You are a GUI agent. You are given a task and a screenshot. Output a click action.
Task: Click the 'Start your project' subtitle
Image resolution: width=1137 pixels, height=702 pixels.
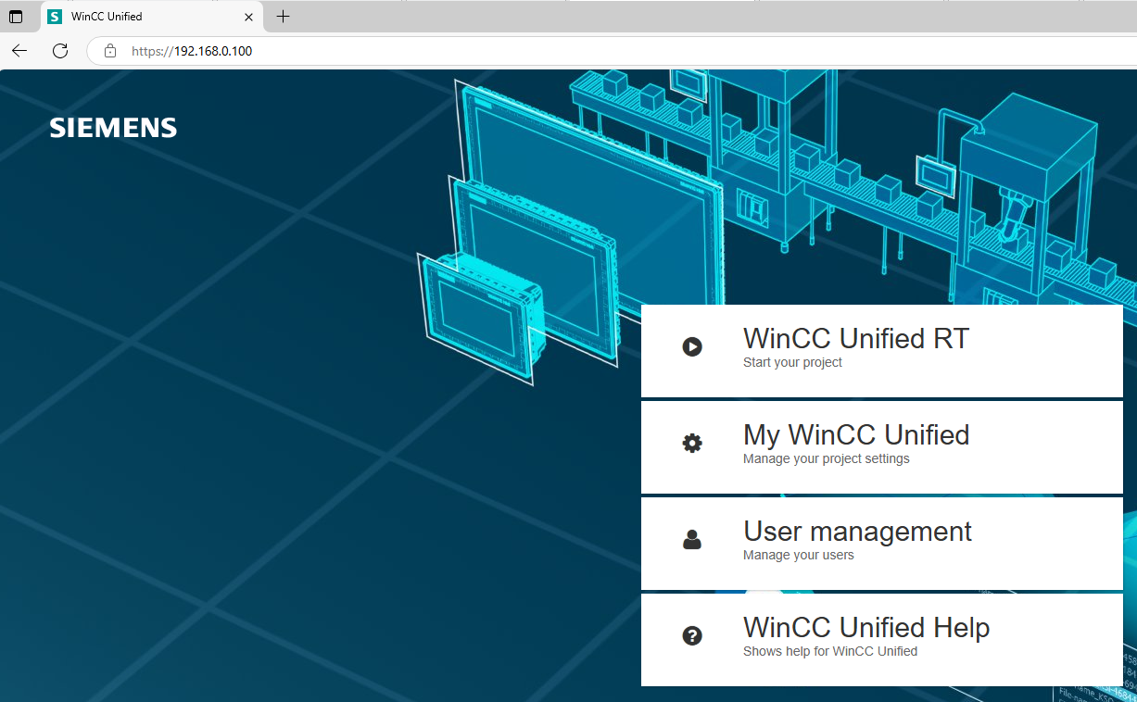792,363
